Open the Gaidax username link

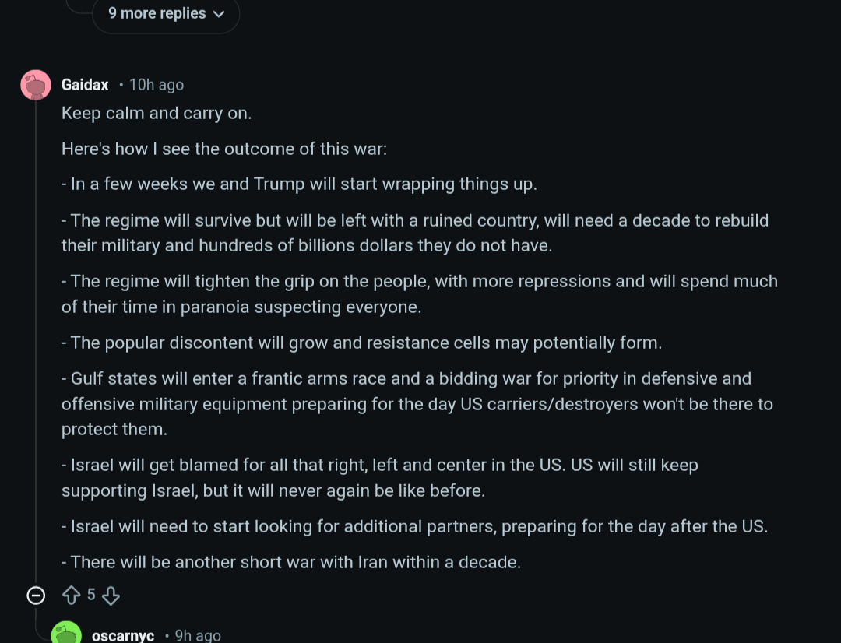click(x=85, y=85)
